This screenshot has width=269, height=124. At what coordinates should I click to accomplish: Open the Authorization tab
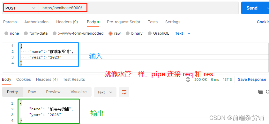click(36, 22)
